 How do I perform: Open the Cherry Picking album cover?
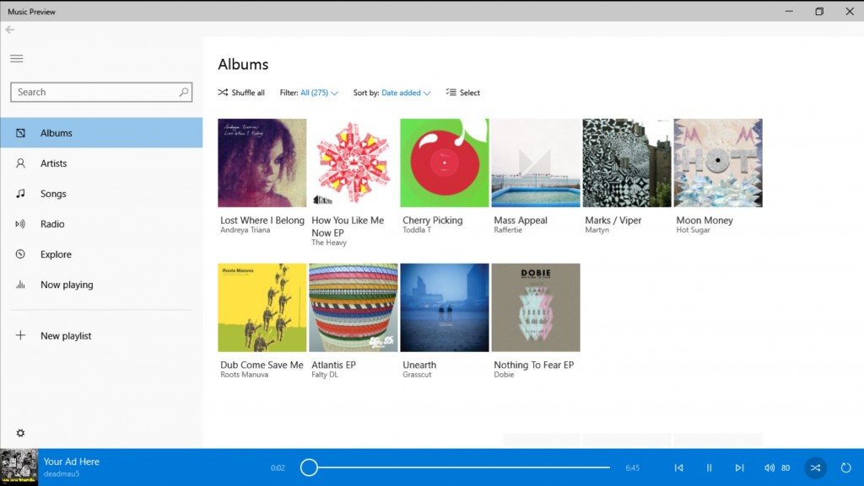(445, 163)
